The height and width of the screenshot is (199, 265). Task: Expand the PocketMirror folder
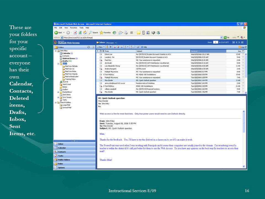58,92
